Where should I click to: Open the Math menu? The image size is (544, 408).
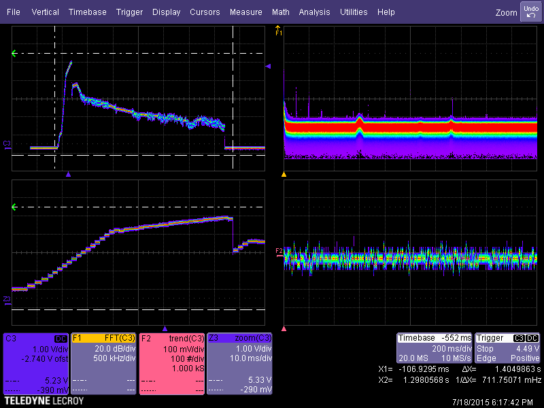click(x=280, y=12)
